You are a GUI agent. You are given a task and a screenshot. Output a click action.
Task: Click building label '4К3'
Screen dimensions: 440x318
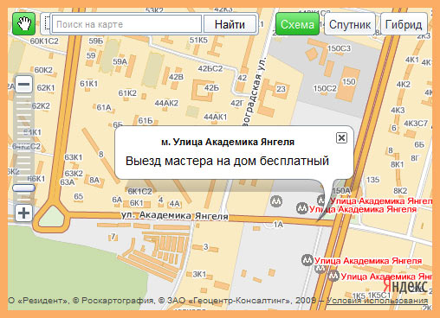(x=398, y=110)
